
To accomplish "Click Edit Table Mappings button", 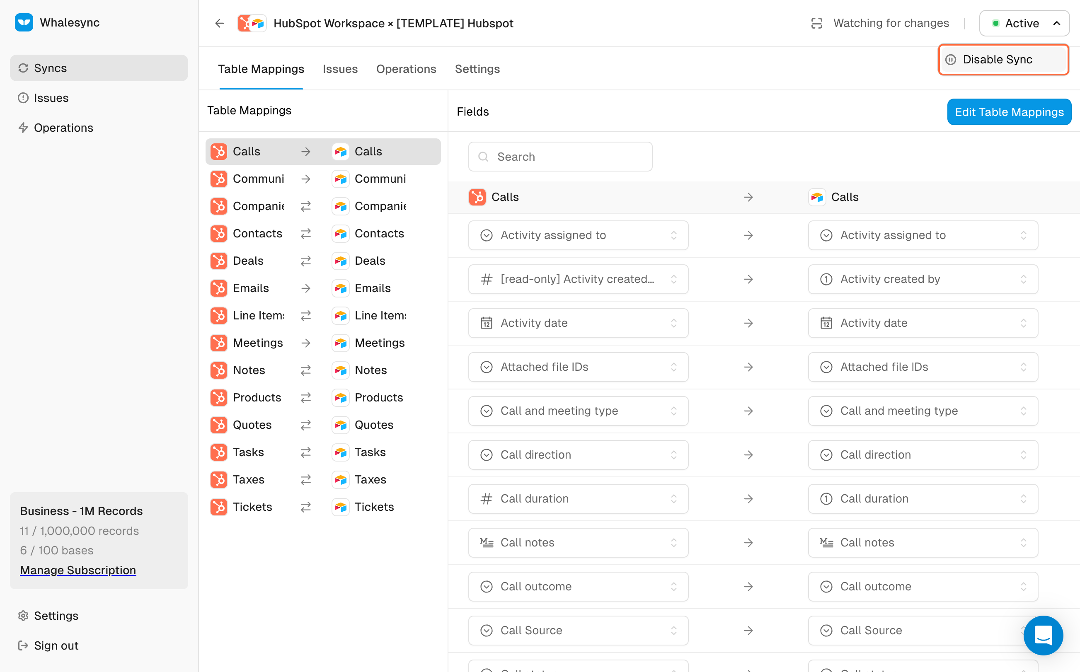I will coord(1009,112).
